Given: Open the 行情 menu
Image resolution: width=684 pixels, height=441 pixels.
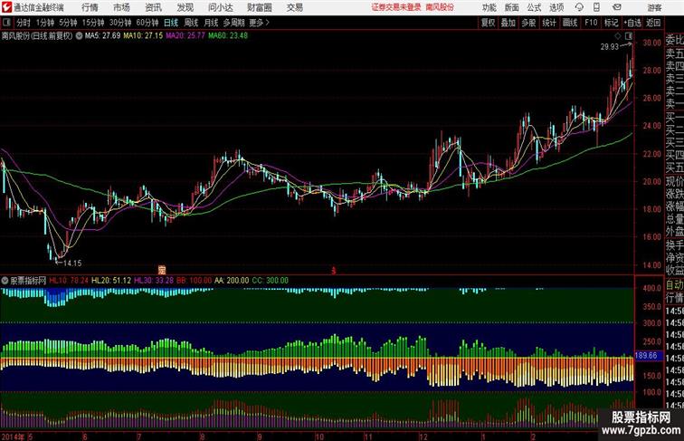Looking at the screenshot, I should click(x=90, y=6).
